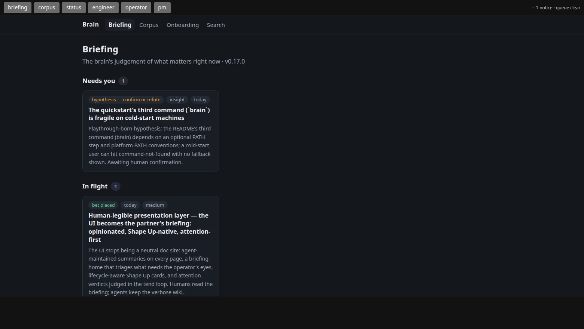Open the quickstart third command hypothesis card title
Image resolution: width=584 pixels, height=329 pixels.
click(149, 114)
